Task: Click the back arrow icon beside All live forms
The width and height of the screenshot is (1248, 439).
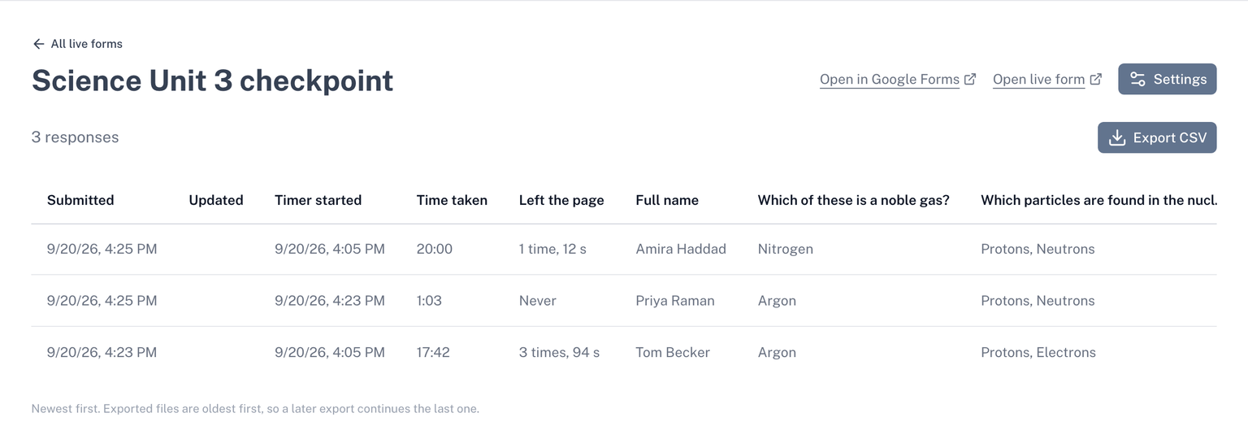Action: point(38,44)
